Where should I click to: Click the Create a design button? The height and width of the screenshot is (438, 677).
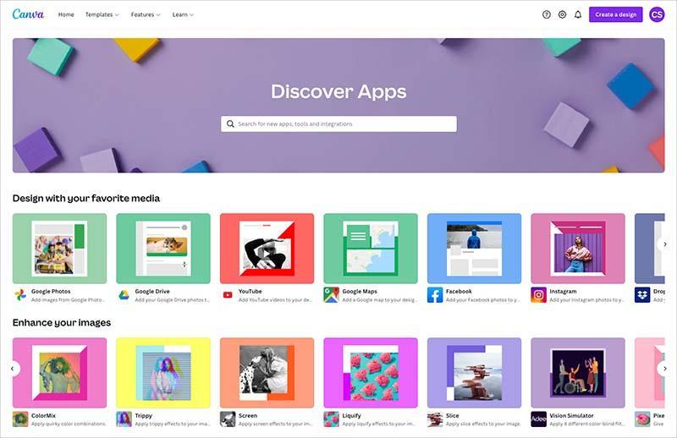tap(616, 14)
